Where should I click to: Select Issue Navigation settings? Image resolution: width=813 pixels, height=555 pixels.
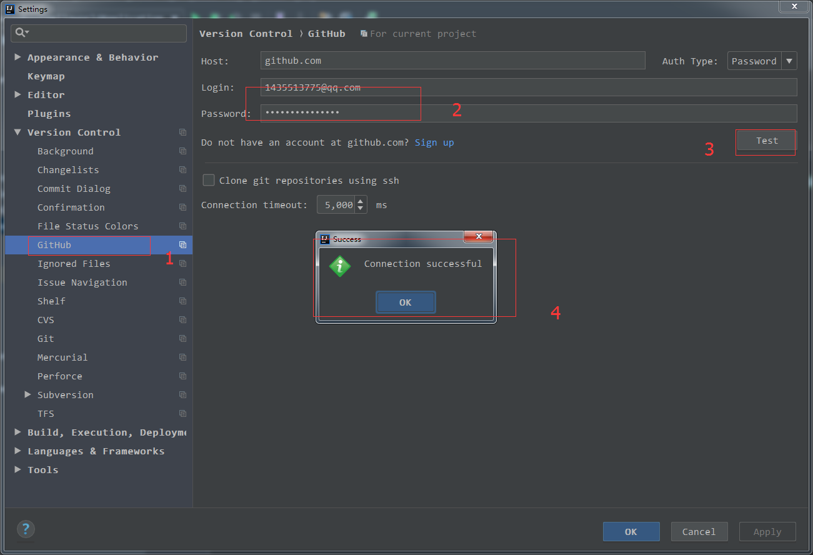pyautogui.click(x=82, y=282)
